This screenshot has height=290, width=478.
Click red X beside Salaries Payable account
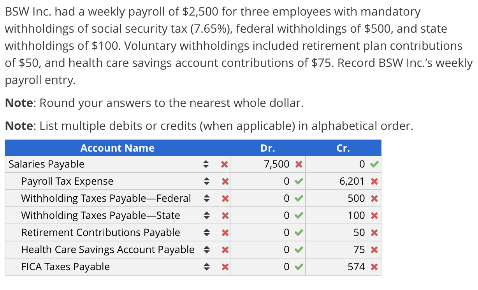point(224,164)
